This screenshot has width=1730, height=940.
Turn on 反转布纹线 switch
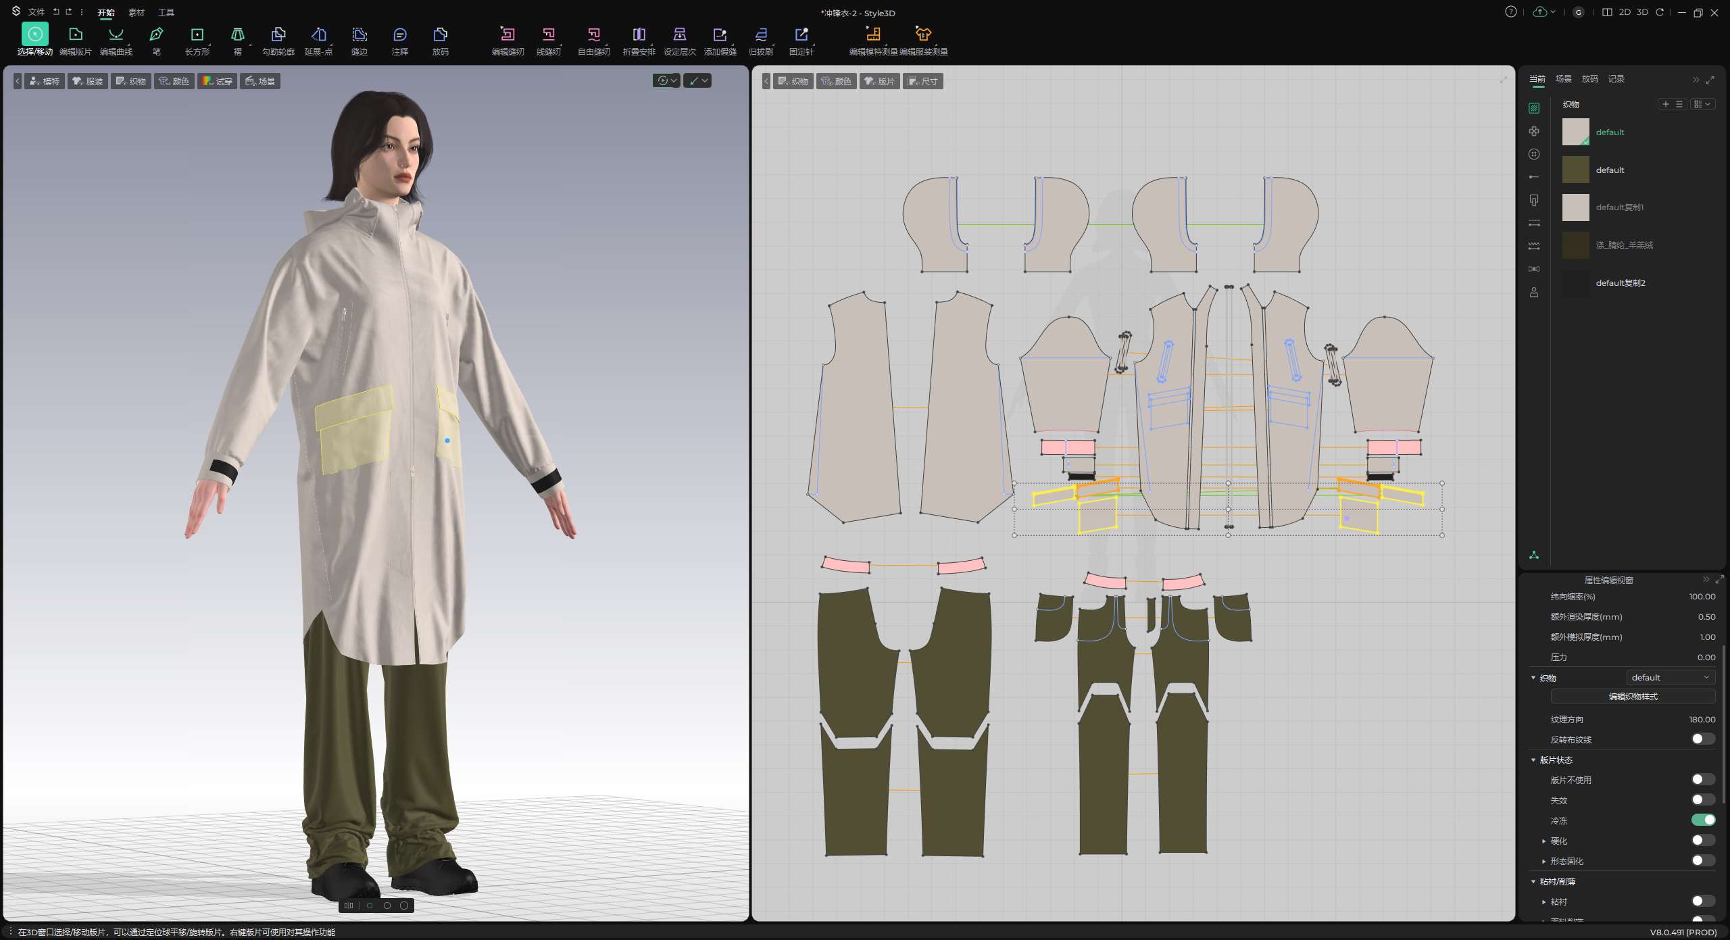coord(1703,739)
